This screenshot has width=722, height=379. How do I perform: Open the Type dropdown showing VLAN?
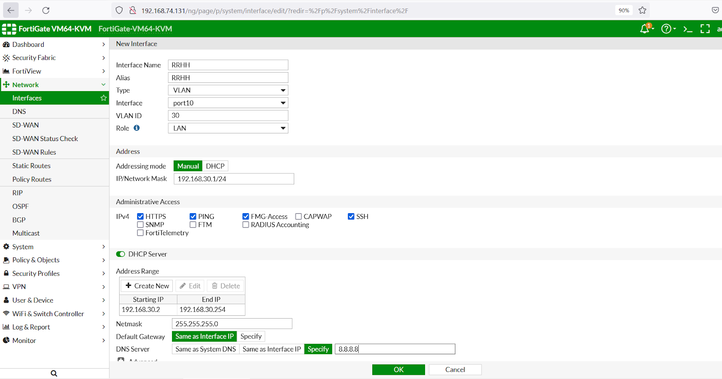[228, 90]
